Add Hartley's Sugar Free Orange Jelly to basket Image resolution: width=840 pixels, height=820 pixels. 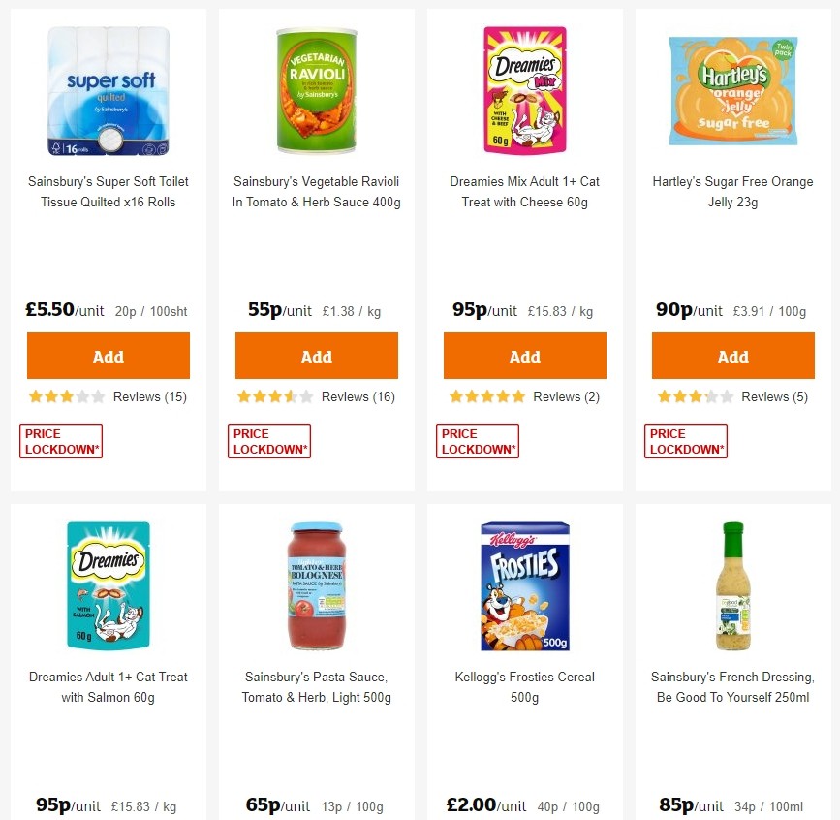(x=732, y=356)
